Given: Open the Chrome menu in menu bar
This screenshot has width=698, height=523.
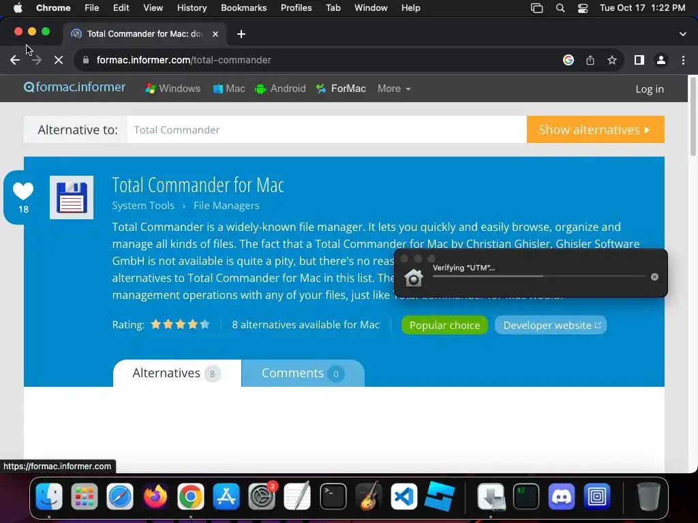Looking at the screenshot, I should click(53, 8).
